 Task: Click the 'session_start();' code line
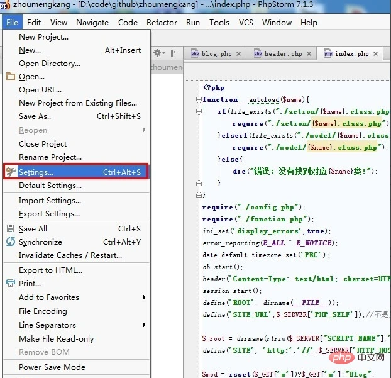[x=232, y=291]
